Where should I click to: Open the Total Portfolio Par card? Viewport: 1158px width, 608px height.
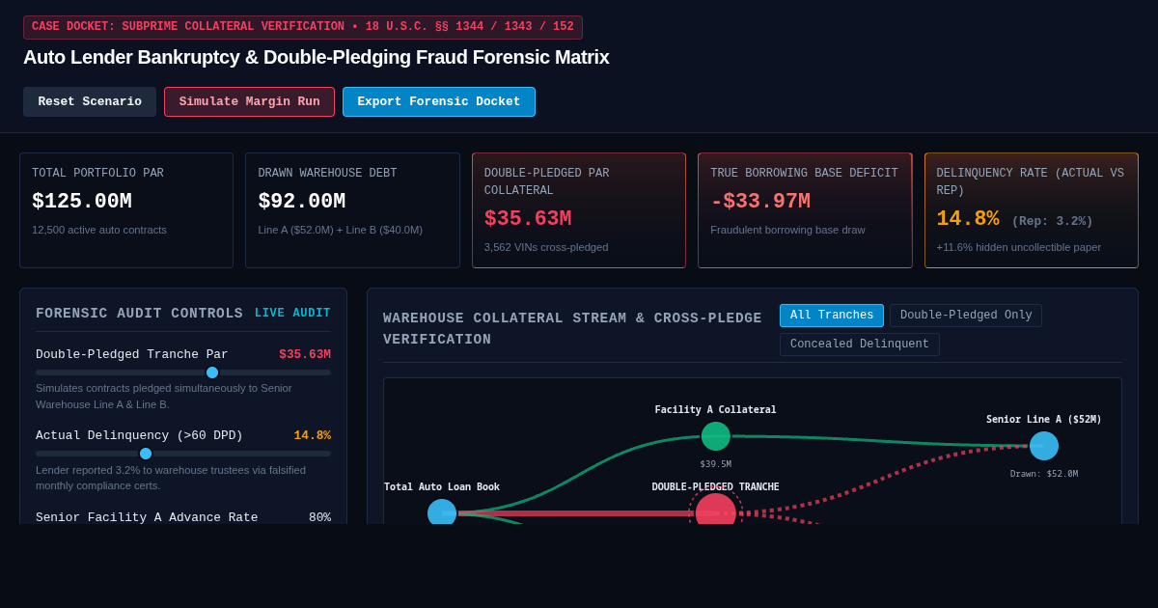point(126,210)
